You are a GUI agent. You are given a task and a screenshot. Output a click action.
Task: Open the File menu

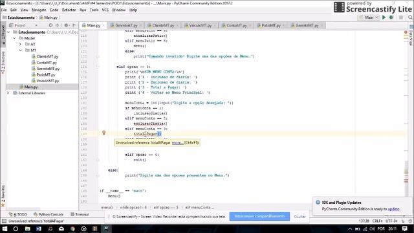pyautogui.click(x=4, y=10)
